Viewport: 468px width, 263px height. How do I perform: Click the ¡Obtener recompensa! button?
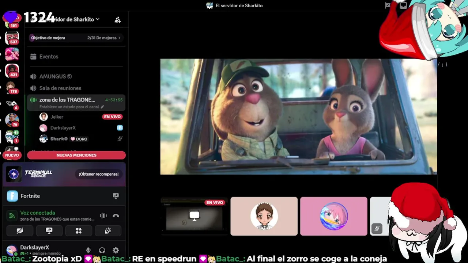(x=99, y=174)
